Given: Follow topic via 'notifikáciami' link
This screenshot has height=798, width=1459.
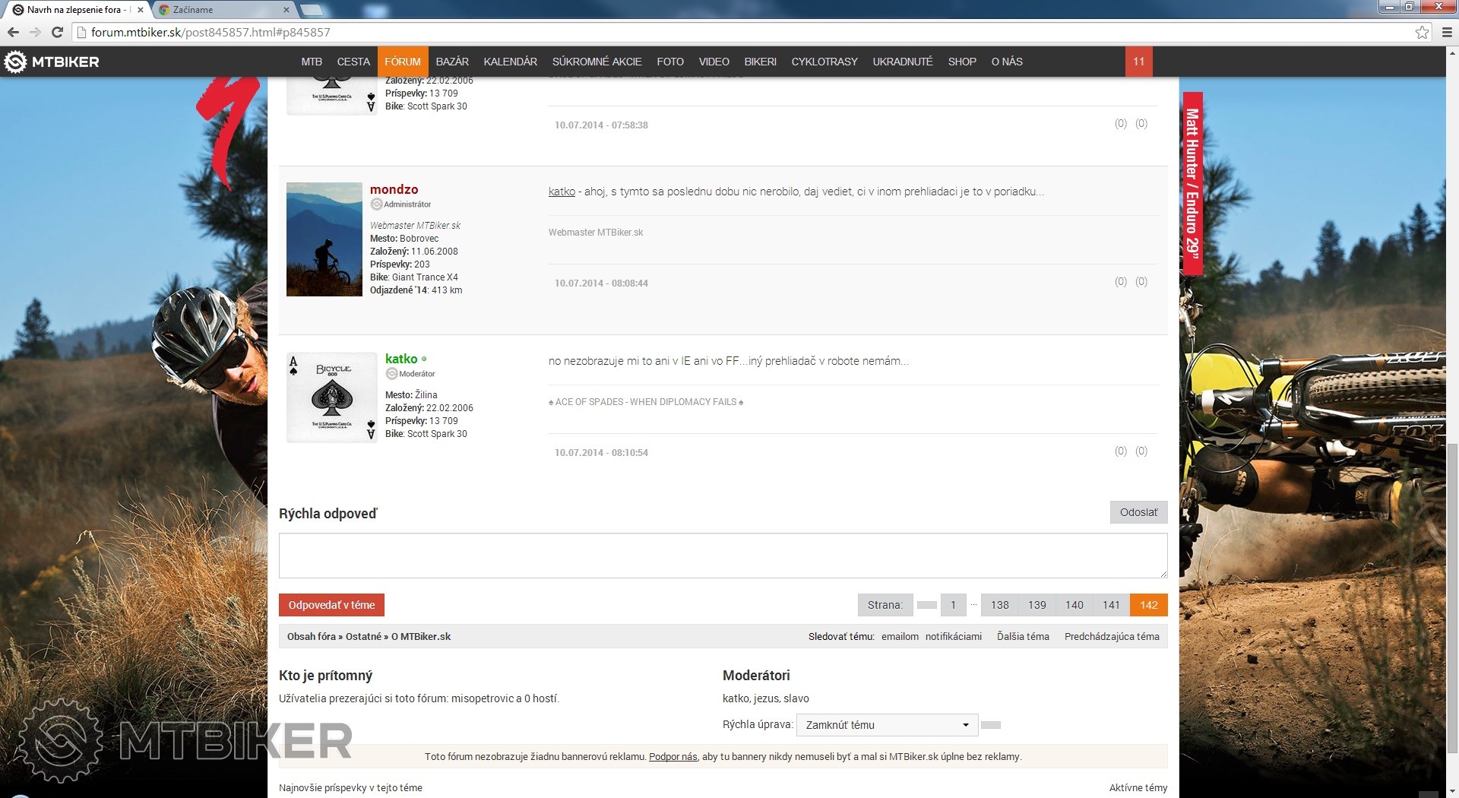Looking at the screenshot, I should (x=953, y=637).
